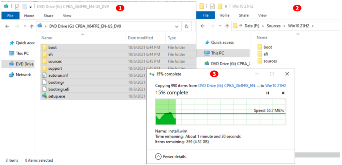The image size is (342, 165).
Task: Switch to View tab in DVD Drive window
Action: [x=67, y=15]
